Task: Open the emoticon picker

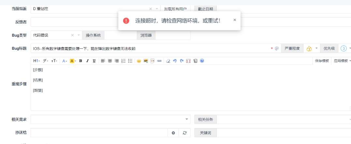Action: [x=139, y=61]
